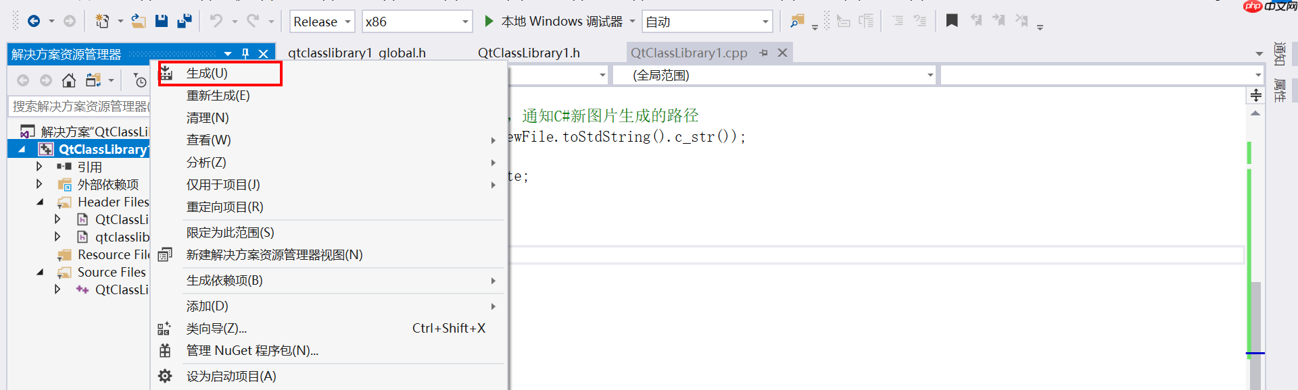The height and width of the screenshot is (390, 1298).
Task: Collapse the Header Files folder
Action: [40, 202]
